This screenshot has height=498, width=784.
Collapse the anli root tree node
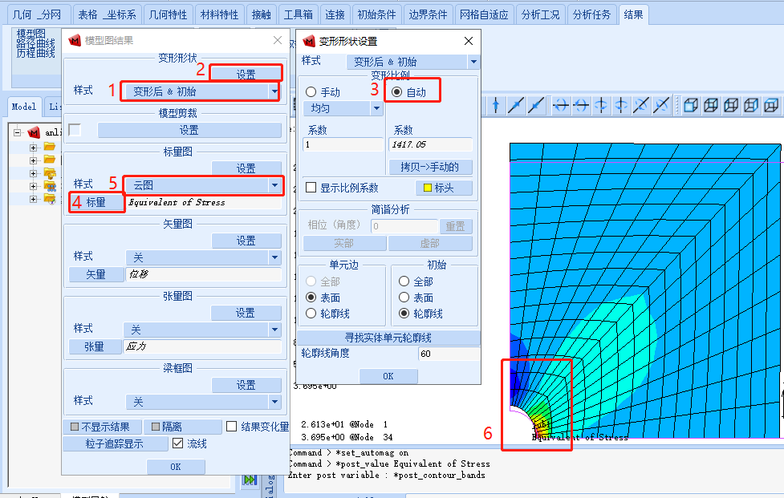pos(18,132)
